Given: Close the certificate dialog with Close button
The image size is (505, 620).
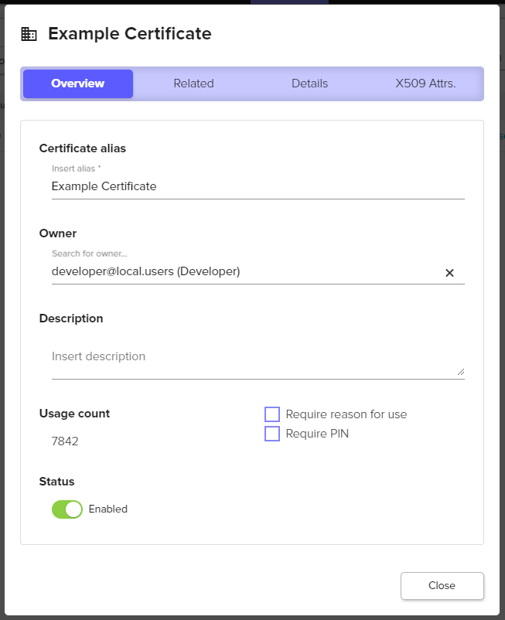Looking at the screenshot, I should (x=442, y=585).
